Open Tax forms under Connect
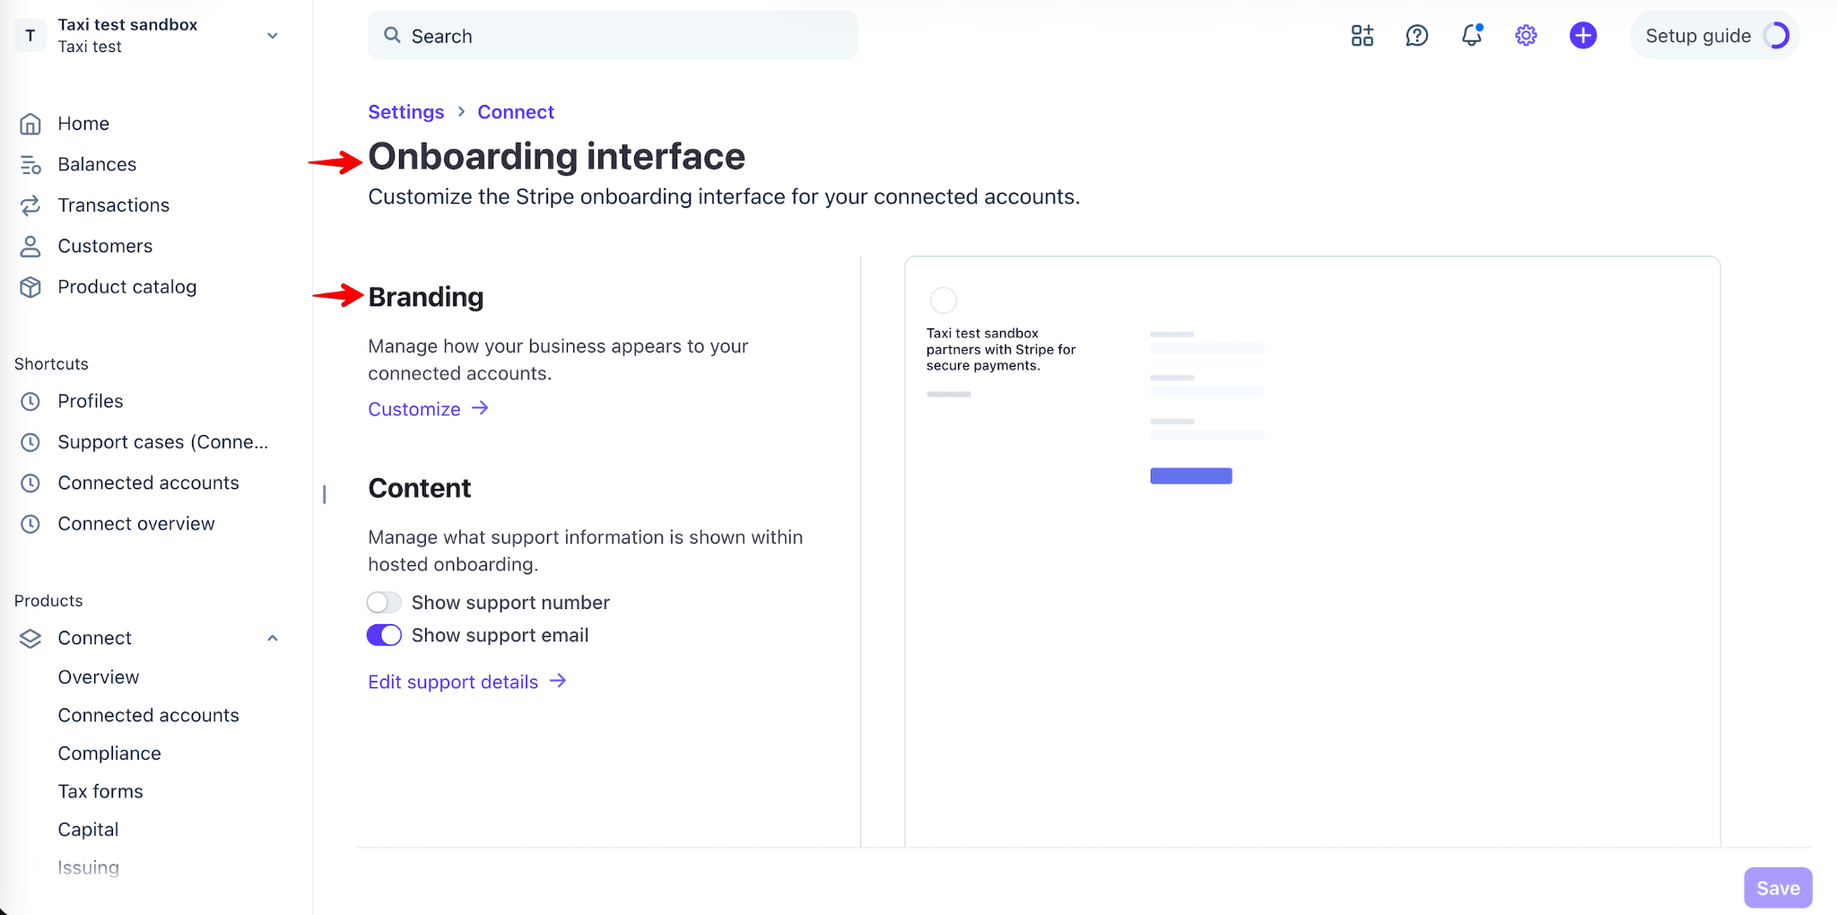1837x915 pixels. tap(100, 791)
